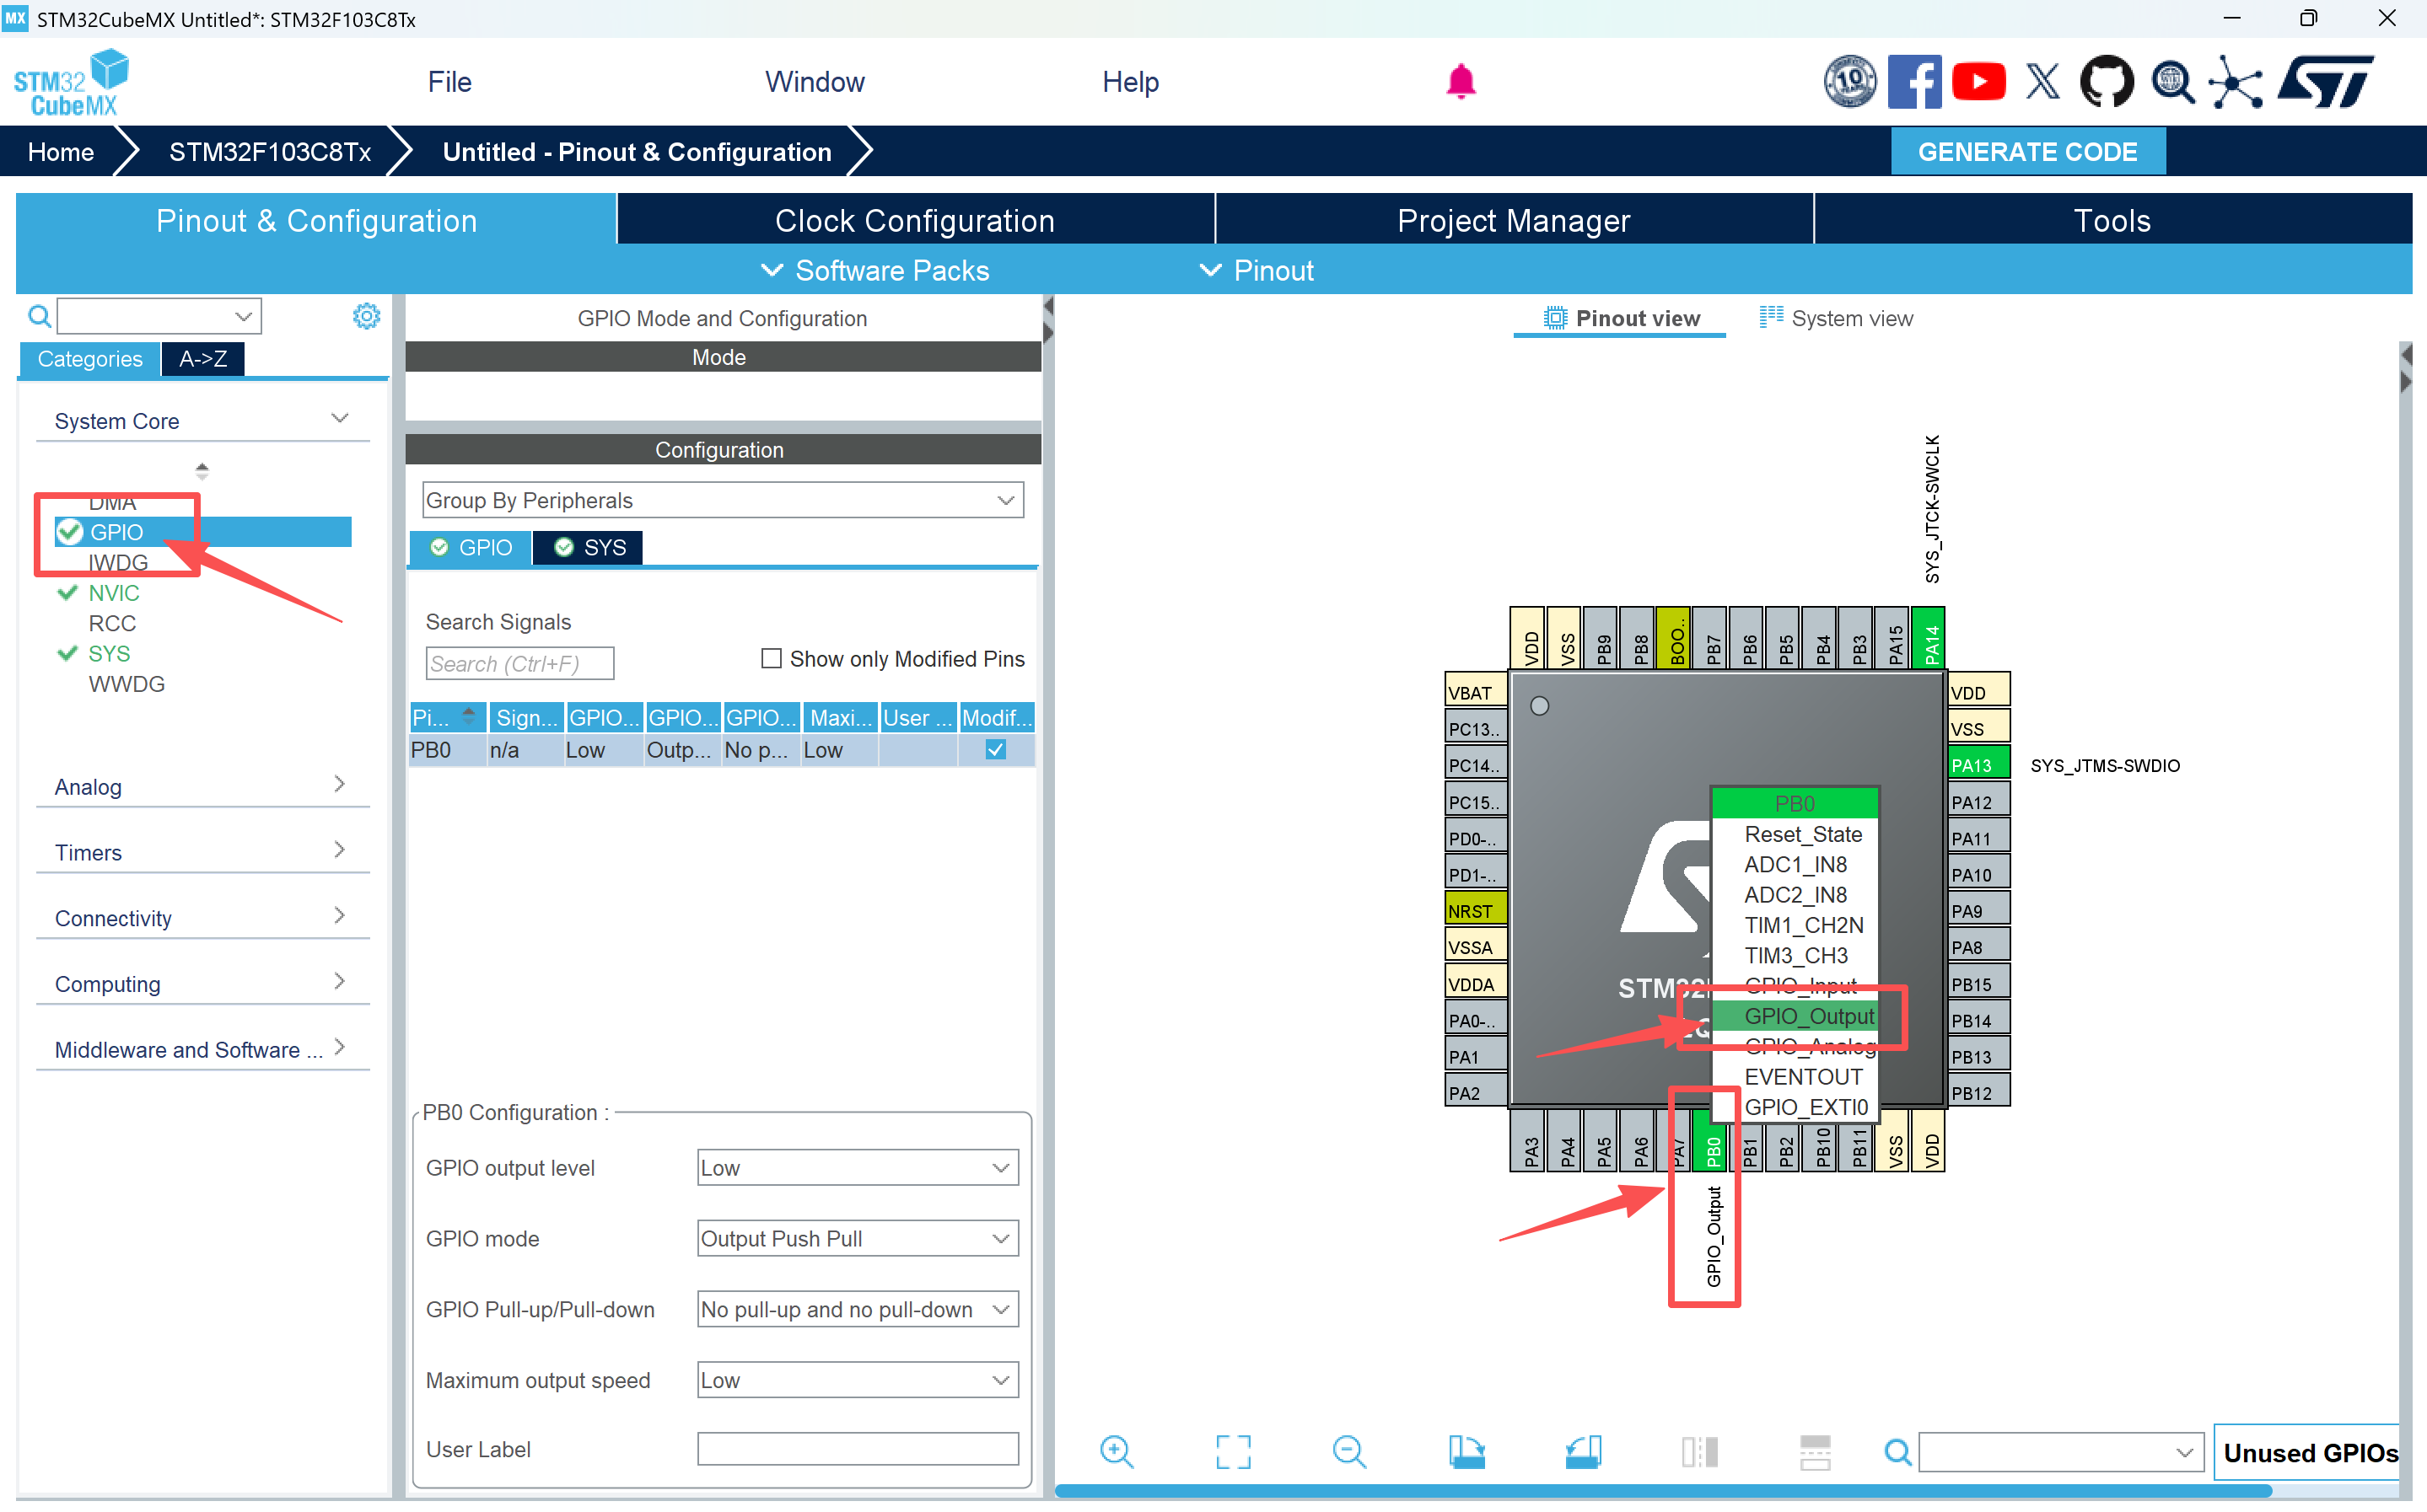Click the User Label input field
Image resolution: width=2427 pixels, height=1512 pixels.
(x=858, y=1450)
